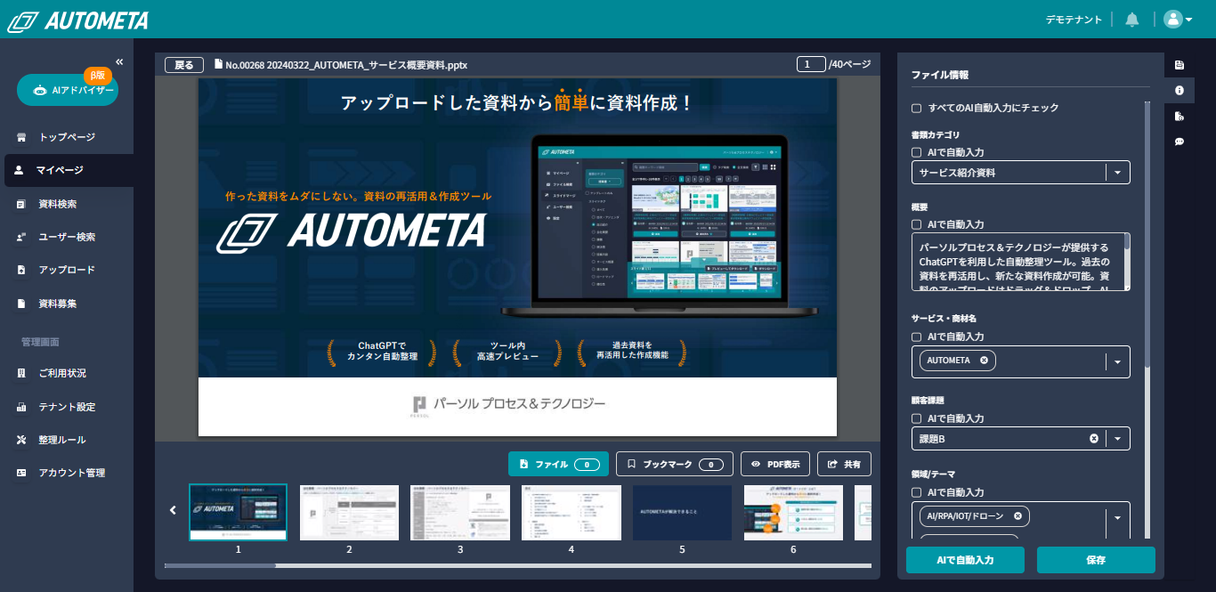Open the notifications bell
Viewport: 1216px width, 592px height.
(x=1132, y=20)
